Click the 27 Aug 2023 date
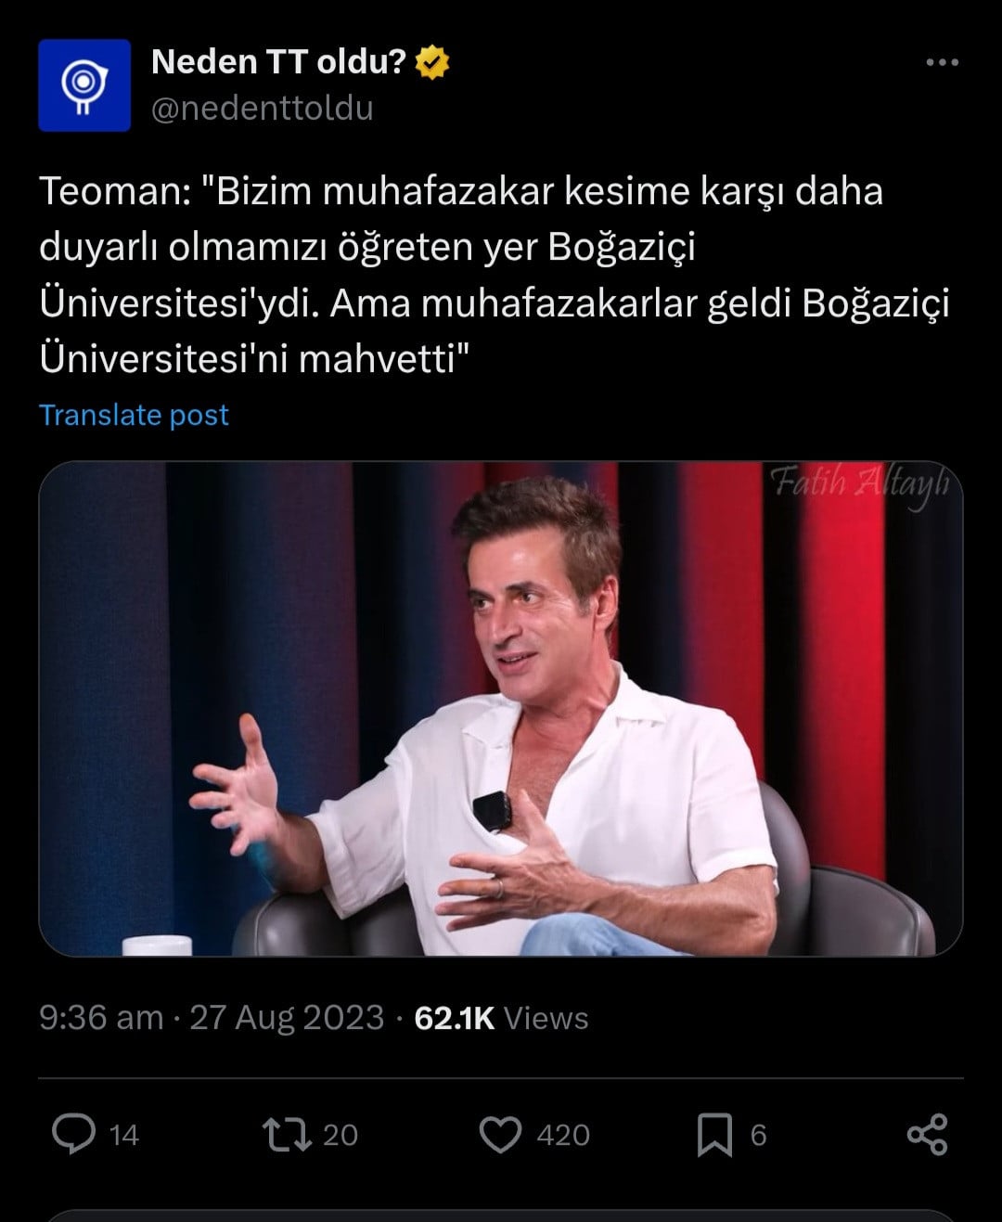 [287, 1018]
